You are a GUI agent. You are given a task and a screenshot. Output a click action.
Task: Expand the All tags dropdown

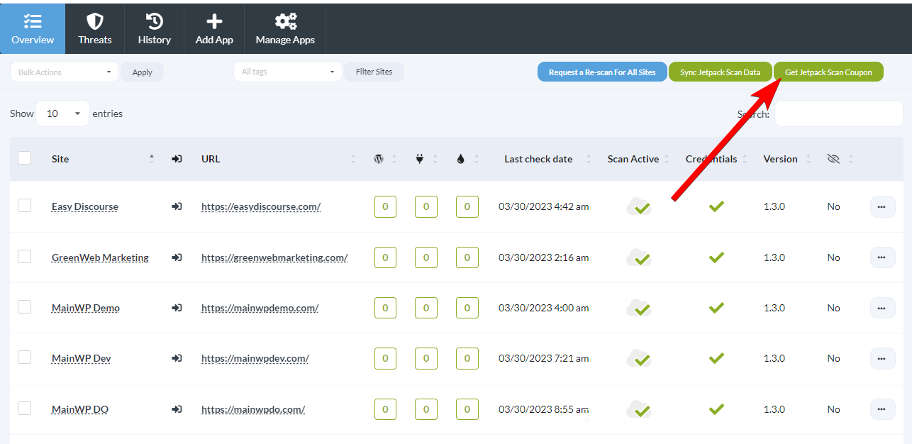point(288,72)
